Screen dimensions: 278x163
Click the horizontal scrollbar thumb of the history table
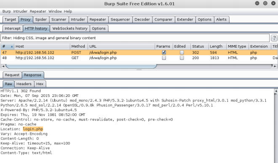81,66
